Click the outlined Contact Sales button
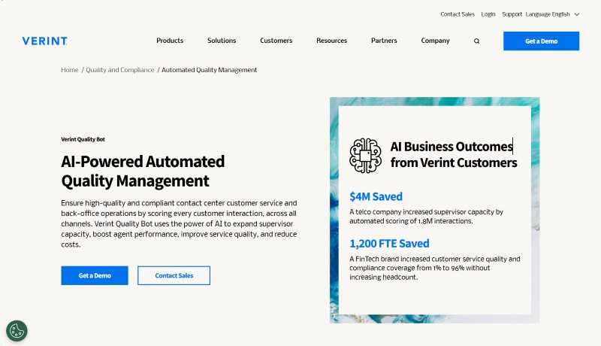 [174, 275]
